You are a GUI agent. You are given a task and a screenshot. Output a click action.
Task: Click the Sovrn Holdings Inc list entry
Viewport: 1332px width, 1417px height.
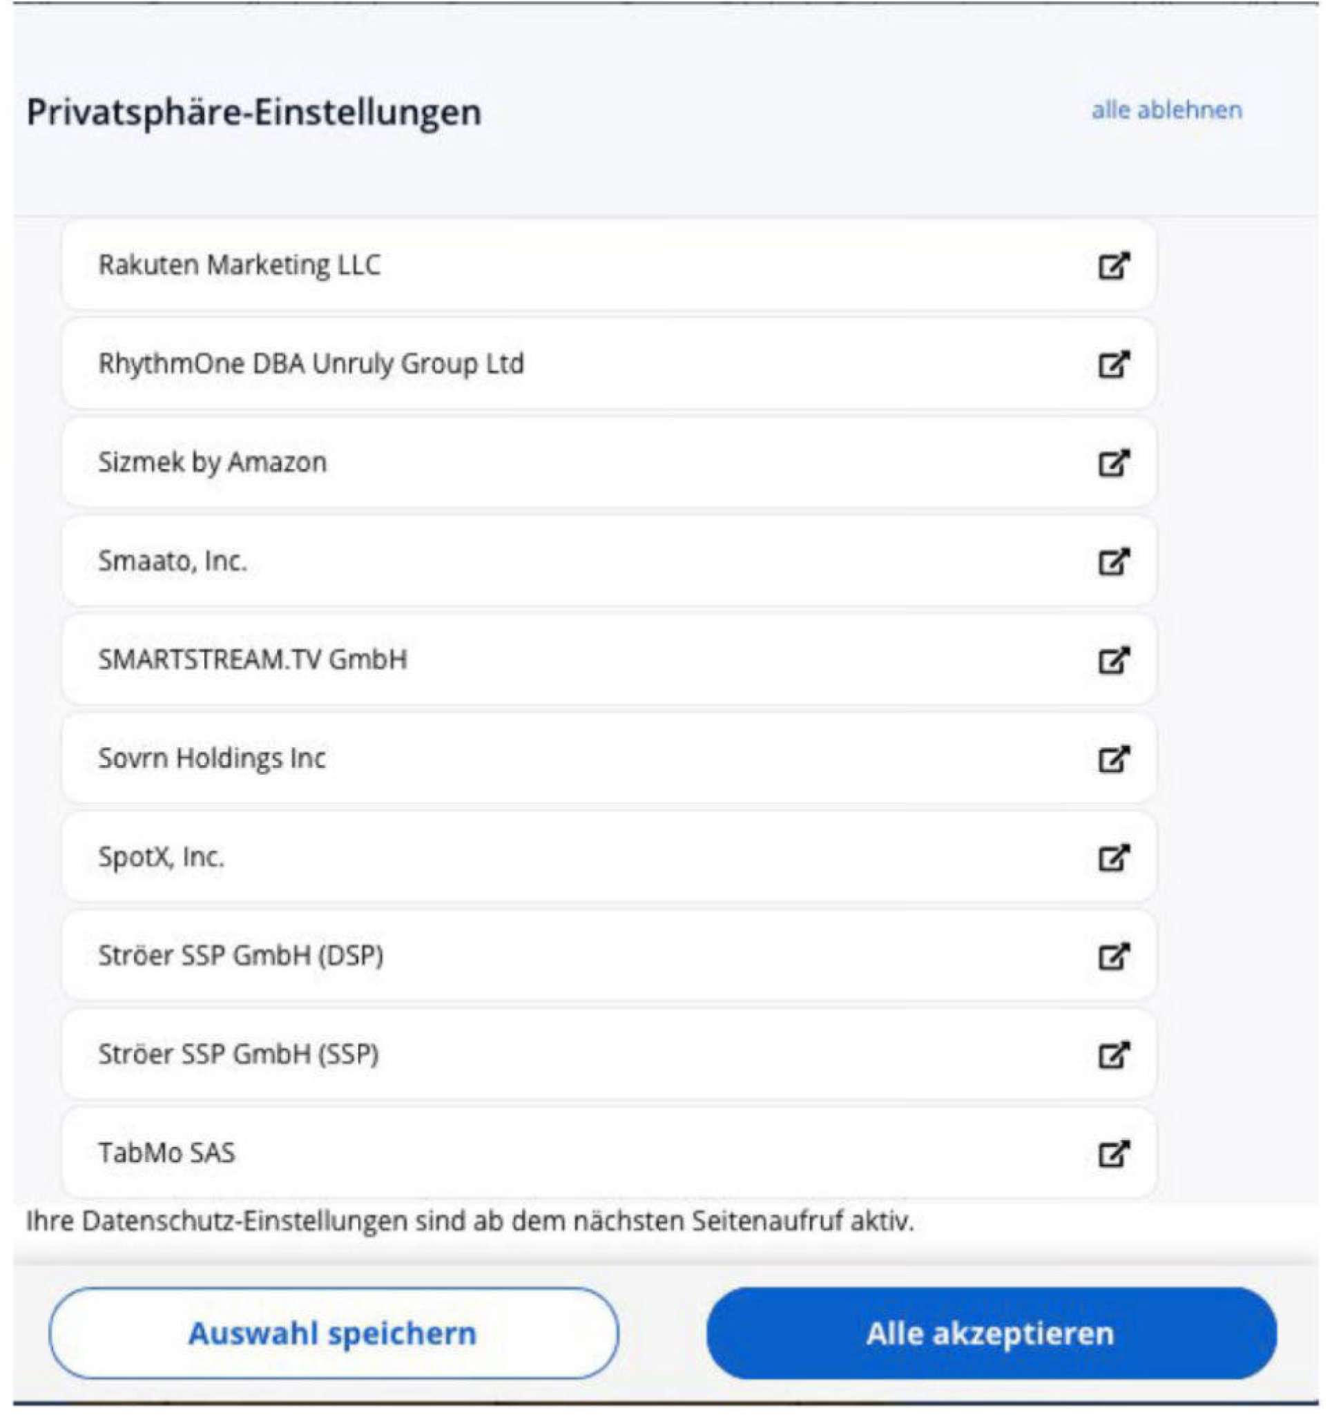point(212,759)
